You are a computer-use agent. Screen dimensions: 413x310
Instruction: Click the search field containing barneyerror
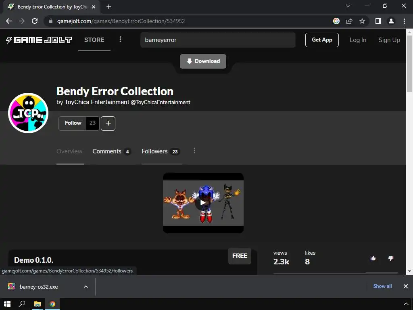218,40
